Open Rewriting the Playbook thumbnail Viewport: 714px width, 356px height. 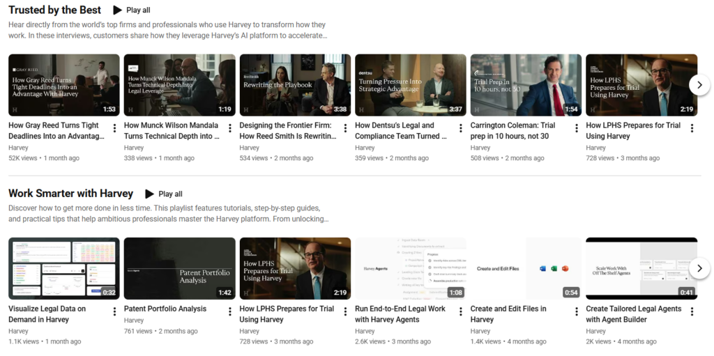(295, 85)
